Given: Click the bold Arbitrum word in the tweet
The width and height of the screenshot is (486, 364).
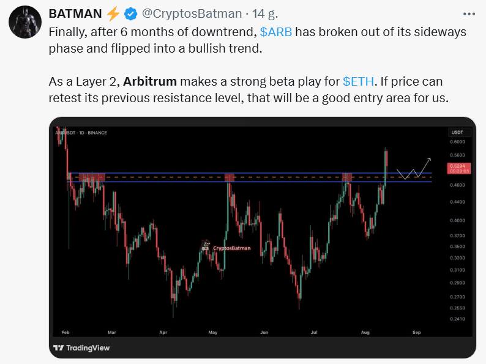Looking at the screenshot, I should point(151,81).
